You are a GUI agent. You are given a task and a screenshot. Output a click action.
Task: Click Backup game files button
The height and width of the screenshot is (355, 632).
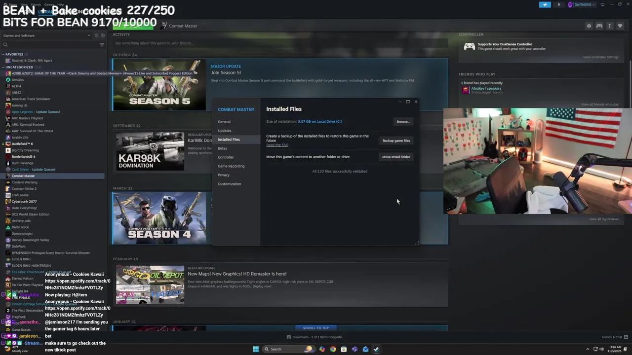tap(396, 141)
